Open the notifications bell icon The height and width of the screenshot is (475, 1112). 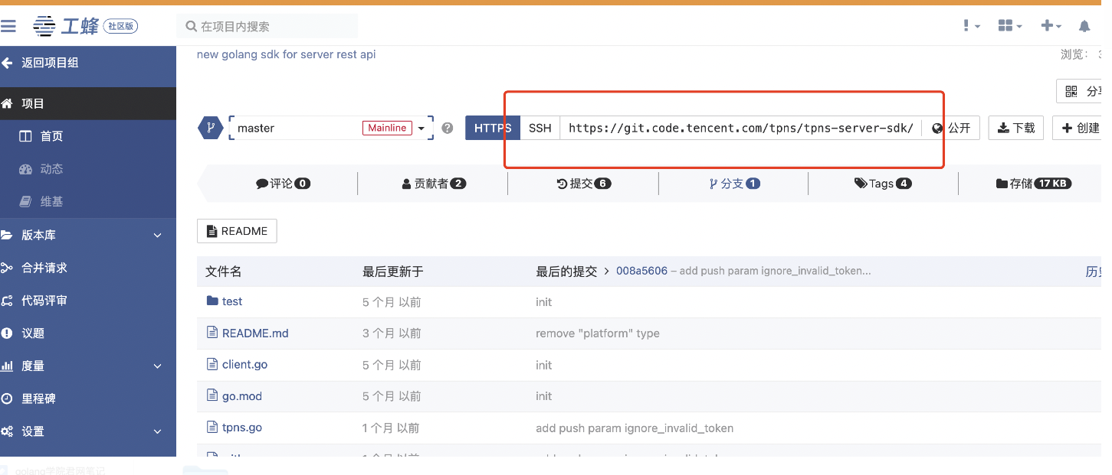pos(1084,26)
